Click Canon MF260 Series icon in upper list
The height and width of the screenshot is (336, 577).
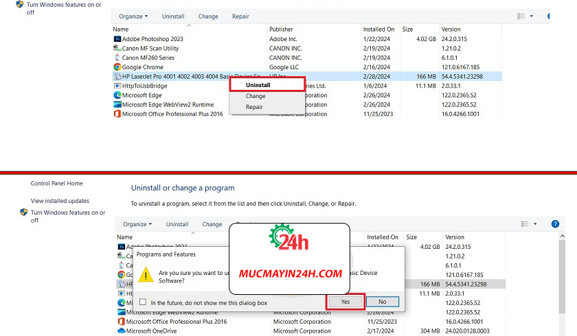coord(117,58)
